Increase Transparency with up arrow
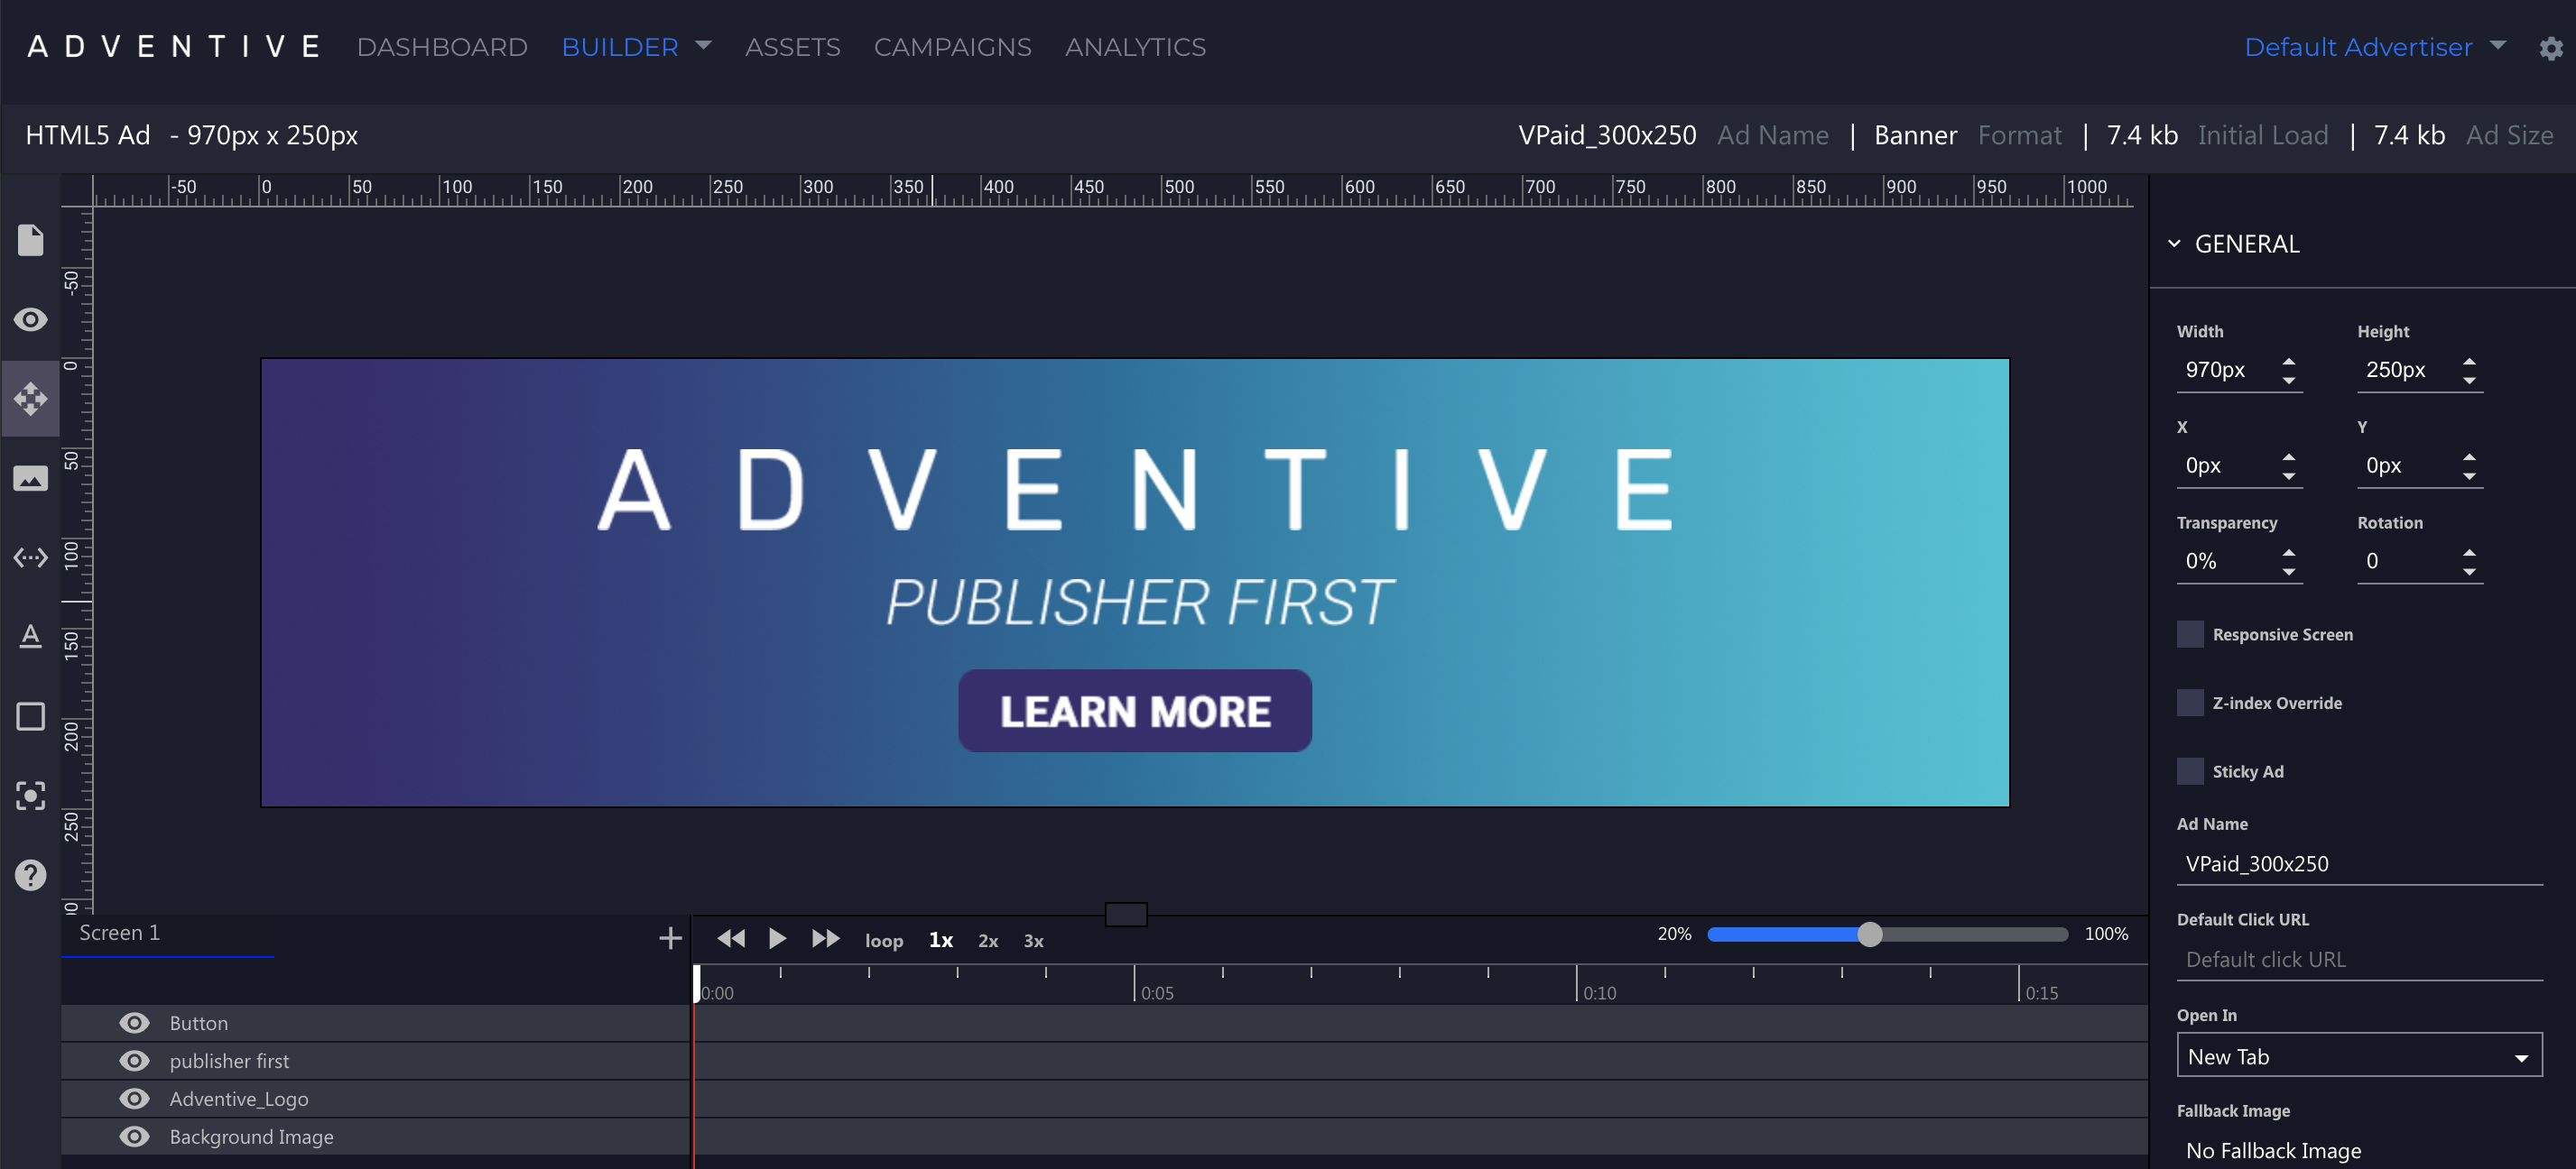The image size is (2576, 1169). pyautogui.click(x=2289, y=553)
